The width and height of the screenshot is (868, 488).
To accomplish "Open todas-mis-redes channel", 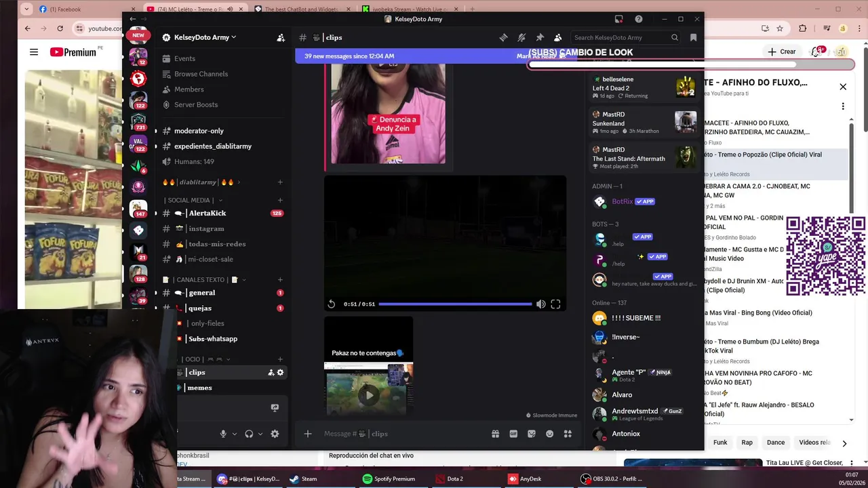I will [217, 244].
